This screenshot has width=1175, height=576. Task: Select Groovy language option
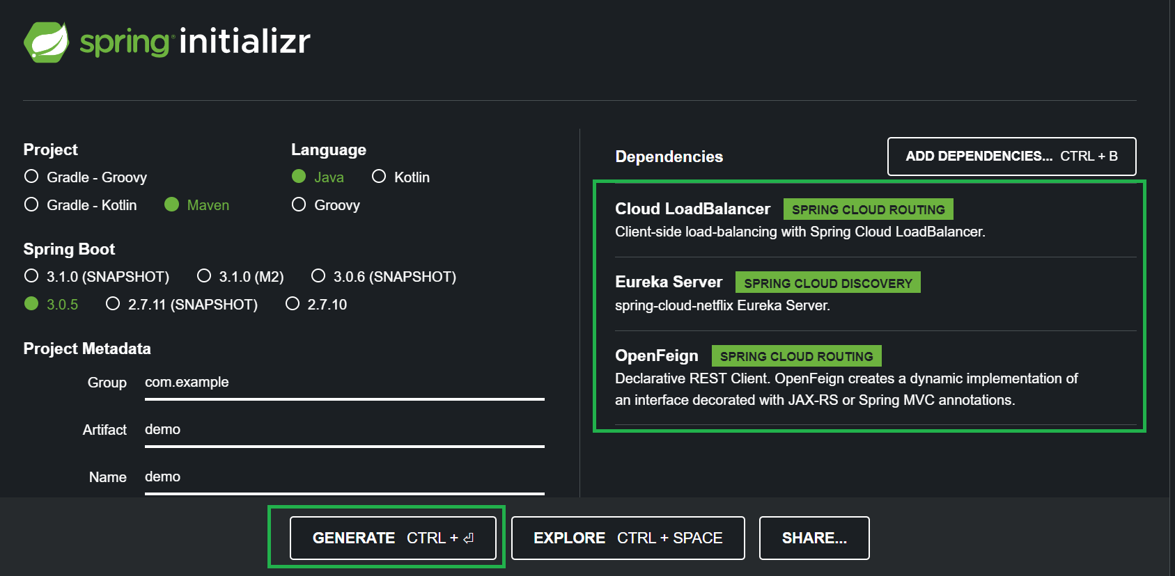pyautogui.click(x=299, y=205)
